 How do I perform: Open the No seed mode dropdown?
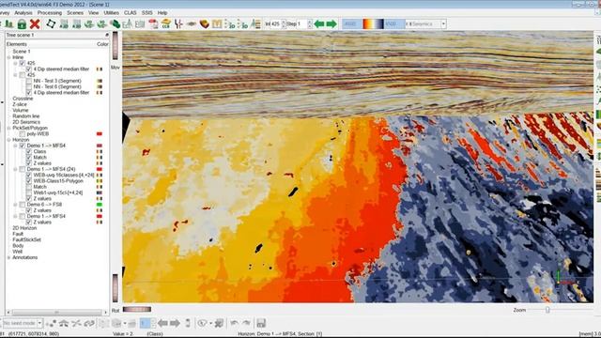pos(39,323)
